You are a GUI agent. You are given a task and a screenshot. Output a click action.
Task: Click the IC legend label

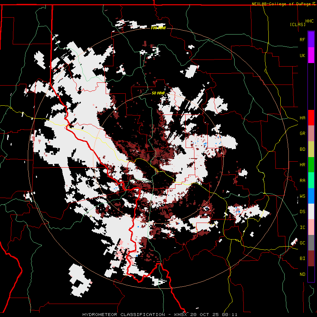302,228
